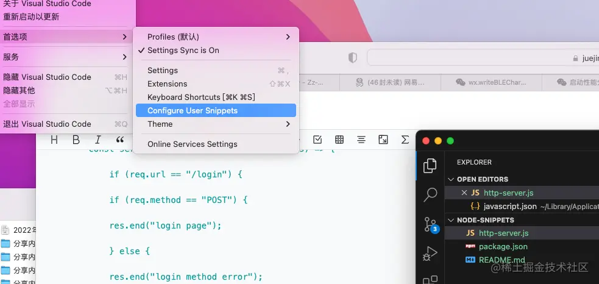Close http-server.js in Open Editors with the X

coord(464,193)
